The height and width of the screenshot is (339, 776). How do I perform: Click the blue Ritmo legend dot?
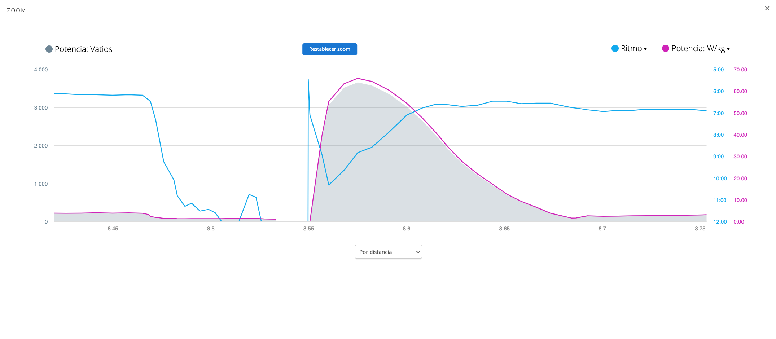tap(615, 48)
